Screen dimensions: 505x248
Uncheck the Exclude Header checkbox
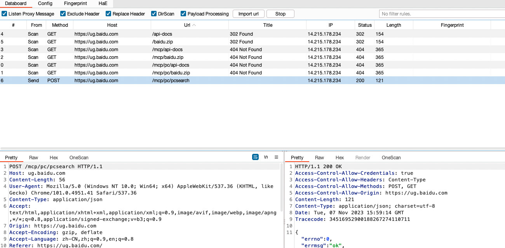point(63,14)
